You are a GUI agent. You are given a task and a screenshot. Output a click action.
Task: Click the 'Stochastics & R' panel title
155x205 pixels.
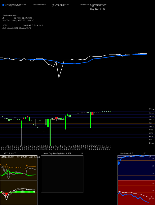point(127,153)
